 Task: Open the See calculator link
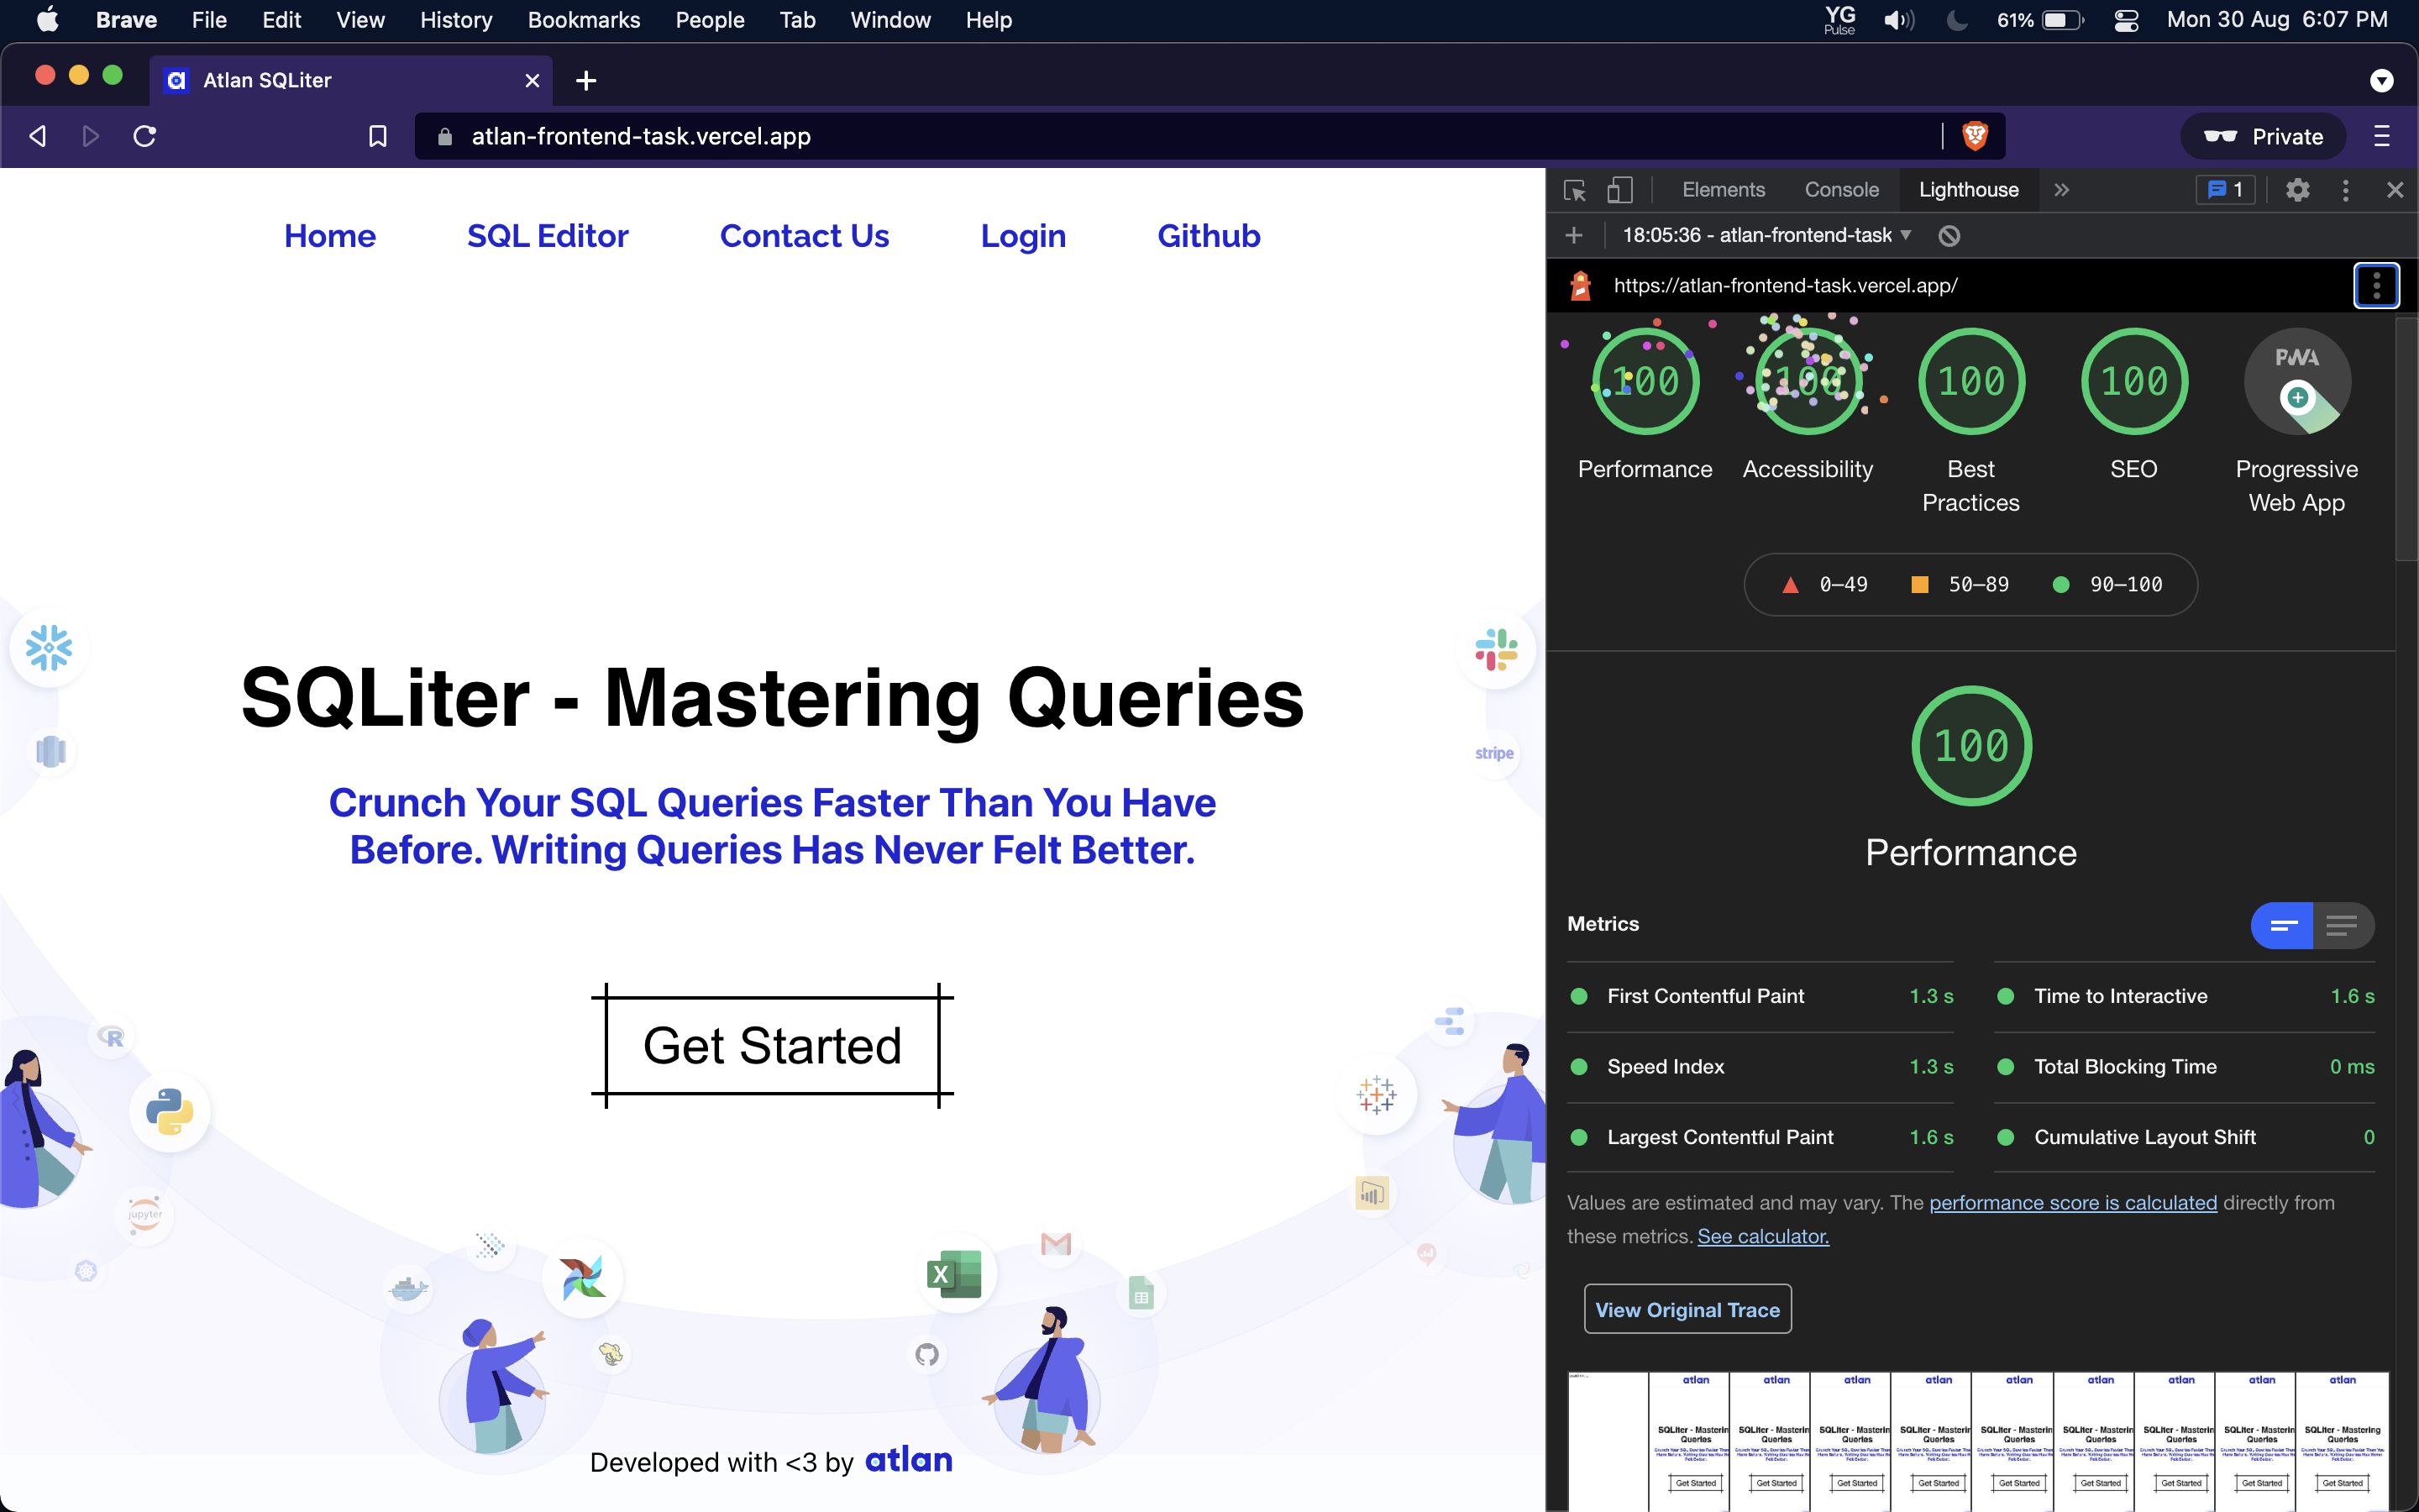[1762, 1236]
